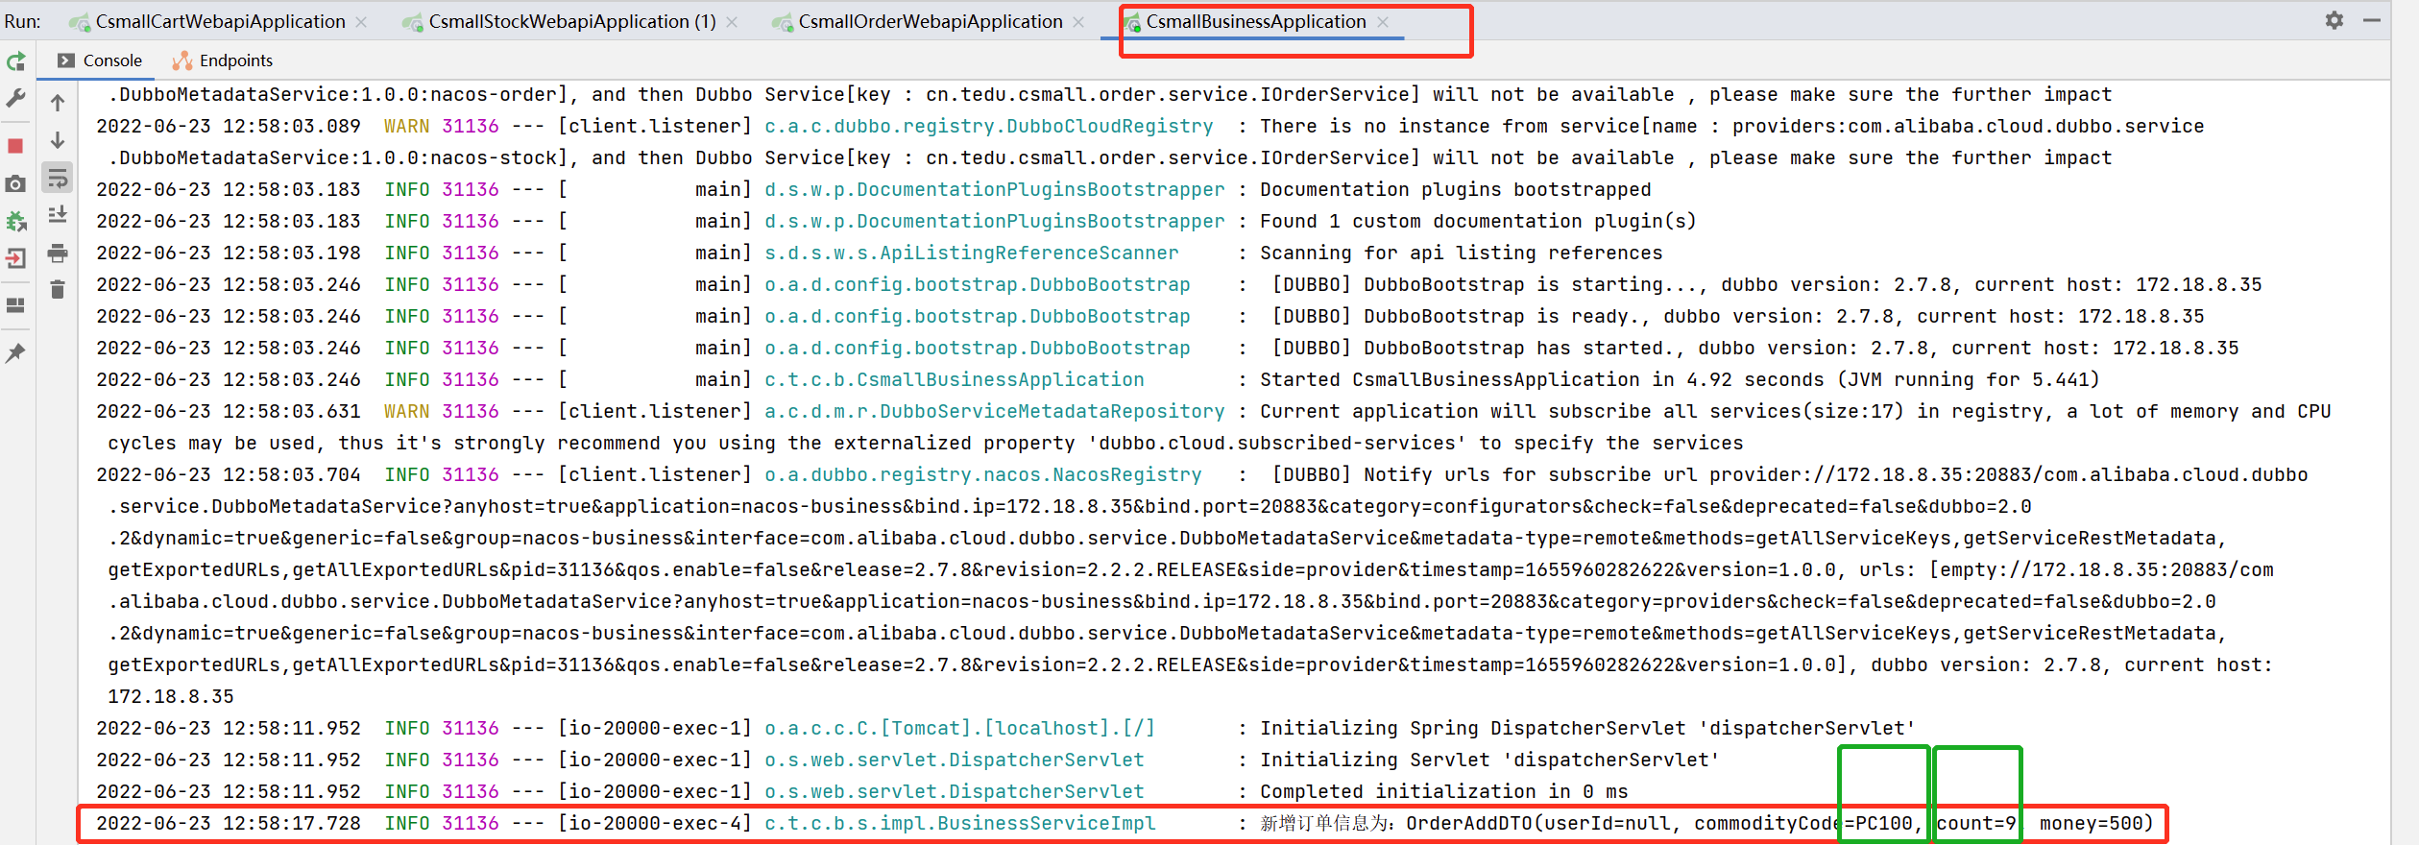The width and height of the screenshot is (2419, 845).
Task: Stop the running application with the red square
Action: 16,146
